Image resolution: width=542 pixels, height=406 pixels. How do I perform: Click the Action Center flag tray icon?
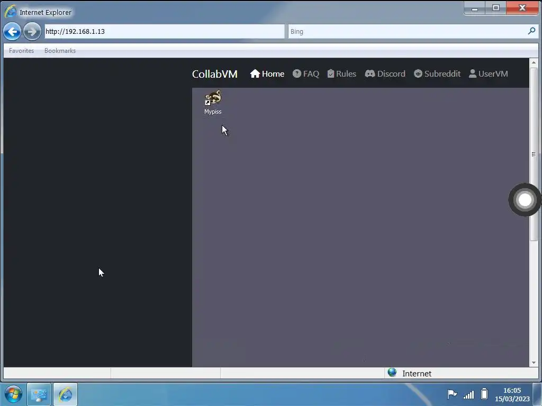(452, 394)
